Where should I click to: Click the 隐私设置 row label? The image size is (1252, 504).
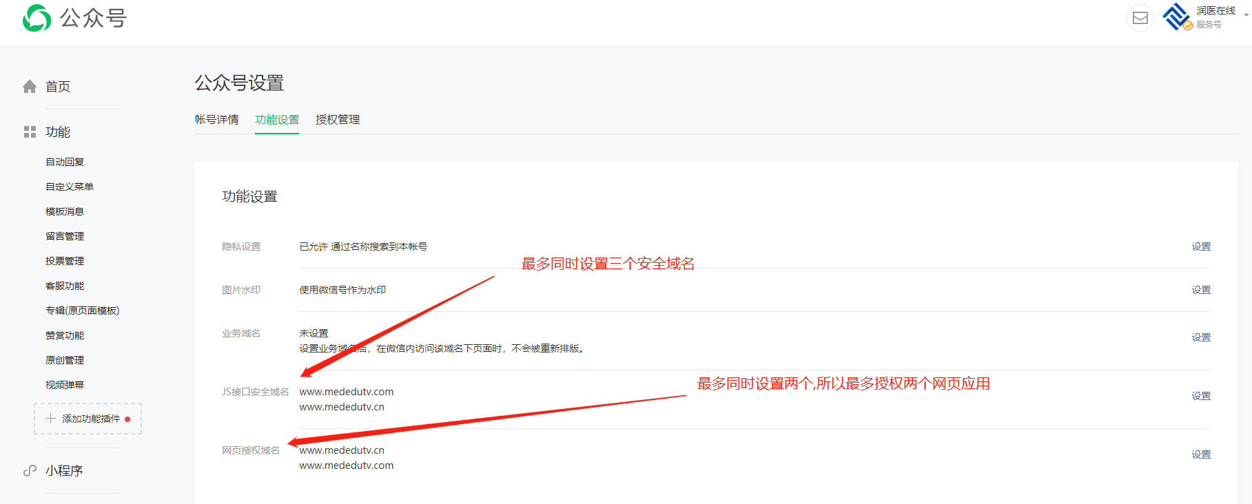pos(241,246)
